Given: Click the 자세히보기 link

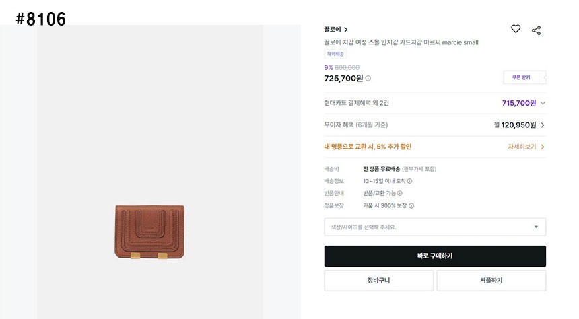Looking at the screenshot, I should coord(526,147).
